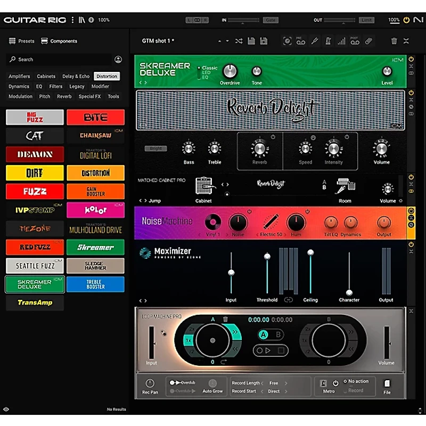This screenshot has width=426, height=426.
Task: Click the BIG FUZZ component
Action: 34,117
